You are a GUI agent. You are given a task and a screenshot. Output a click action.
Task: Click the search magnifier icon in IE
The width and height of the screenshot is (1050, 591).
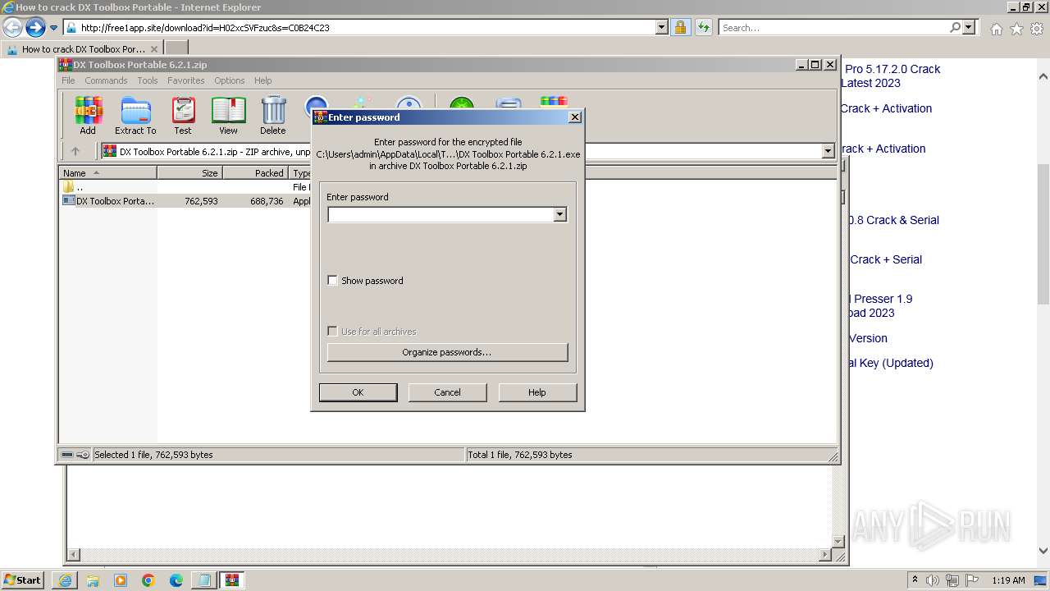click(x=955, y=28)
